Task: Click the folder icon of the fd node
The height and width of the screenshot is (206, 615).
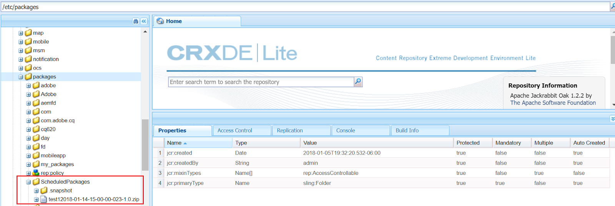Action: point(36,147)
